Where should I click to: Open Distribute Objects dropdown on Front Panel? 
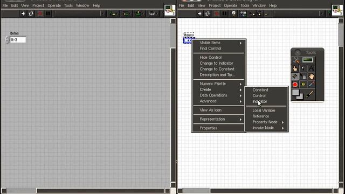(127, 13)
